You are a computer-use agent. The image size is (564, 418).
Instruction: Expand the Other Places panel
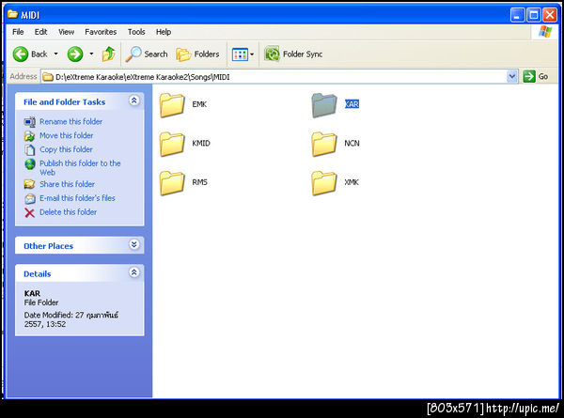[133, 245]
